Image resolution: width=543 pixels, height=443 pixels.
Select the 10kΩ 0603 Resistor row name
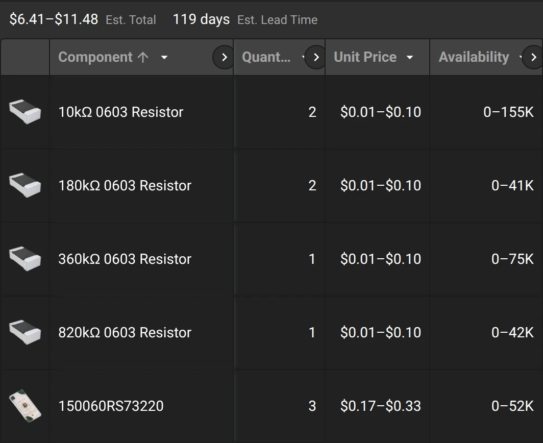pos(120,112)
